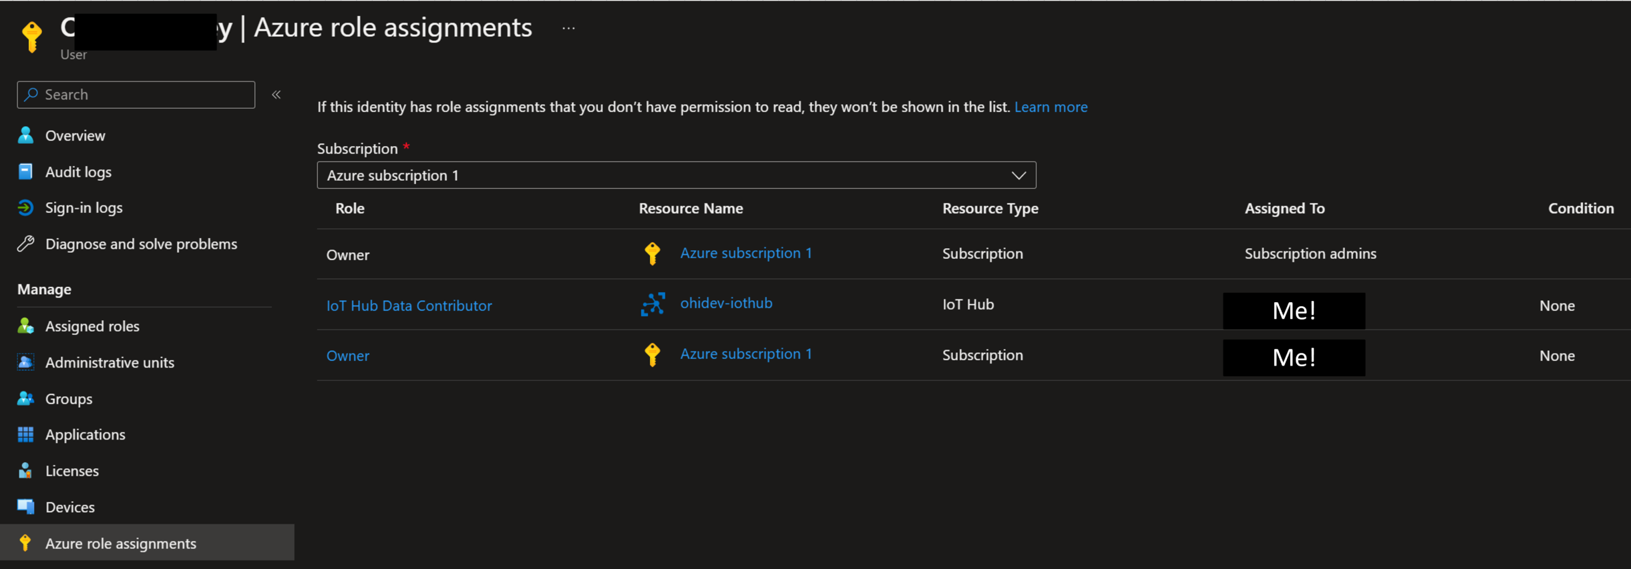Click the Condition column header
The height and width of the screenshot is (569, 1631).
pyautogui.click(x=1581, y=208)
